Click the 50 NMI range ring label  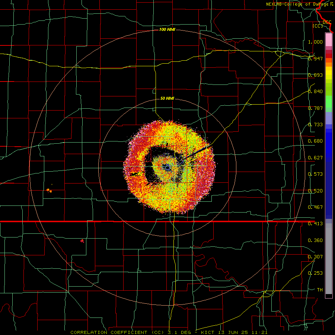tap(167, 98)
